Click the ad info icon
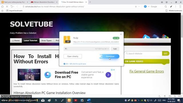Image resolution: width=183 pixels, height=103 pixels. (x=112, y=70)
